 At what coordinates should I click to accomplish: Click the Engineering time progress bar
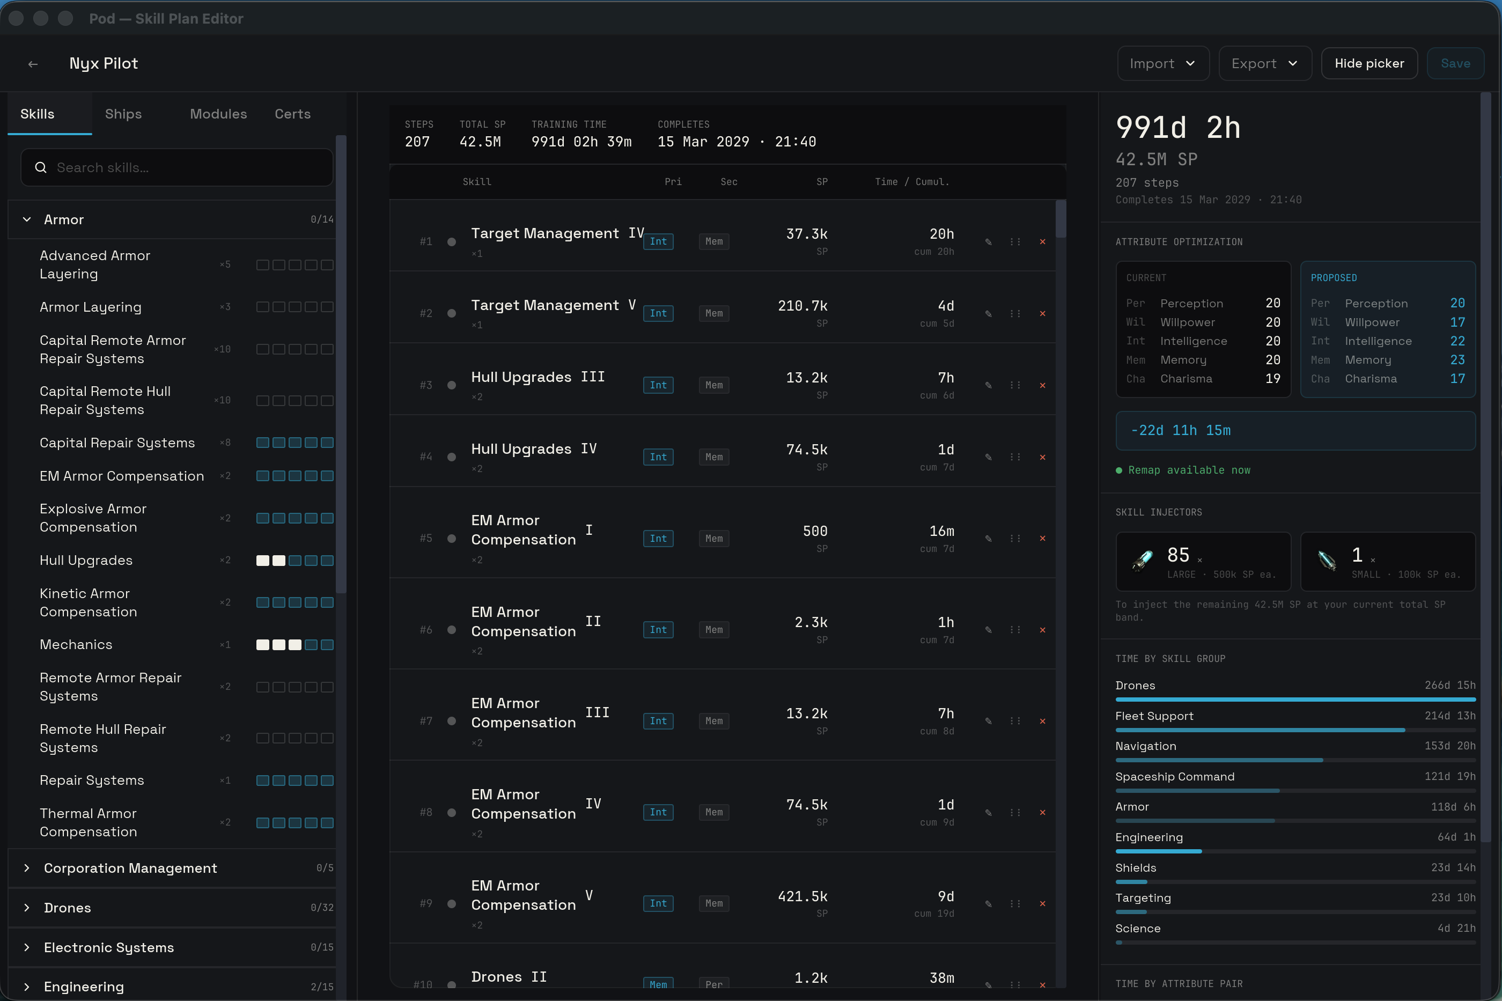pos(1295,852)
